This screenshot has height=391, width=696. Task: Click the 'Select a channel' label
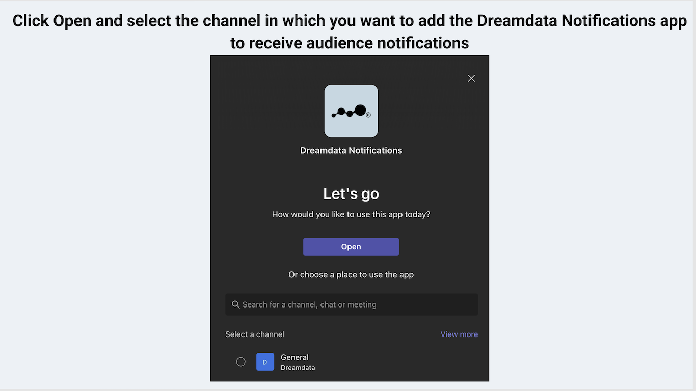255,334
